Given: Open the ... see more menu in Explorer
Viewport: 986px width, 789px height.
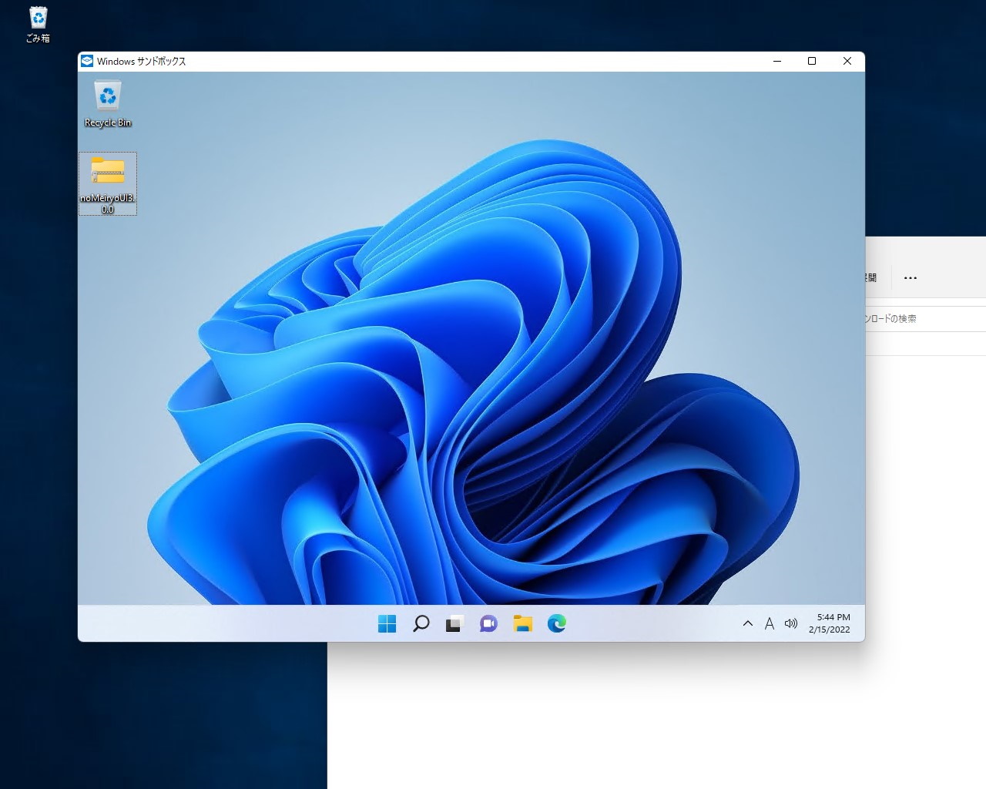Looking at the screenshot, I should [911, 277].
